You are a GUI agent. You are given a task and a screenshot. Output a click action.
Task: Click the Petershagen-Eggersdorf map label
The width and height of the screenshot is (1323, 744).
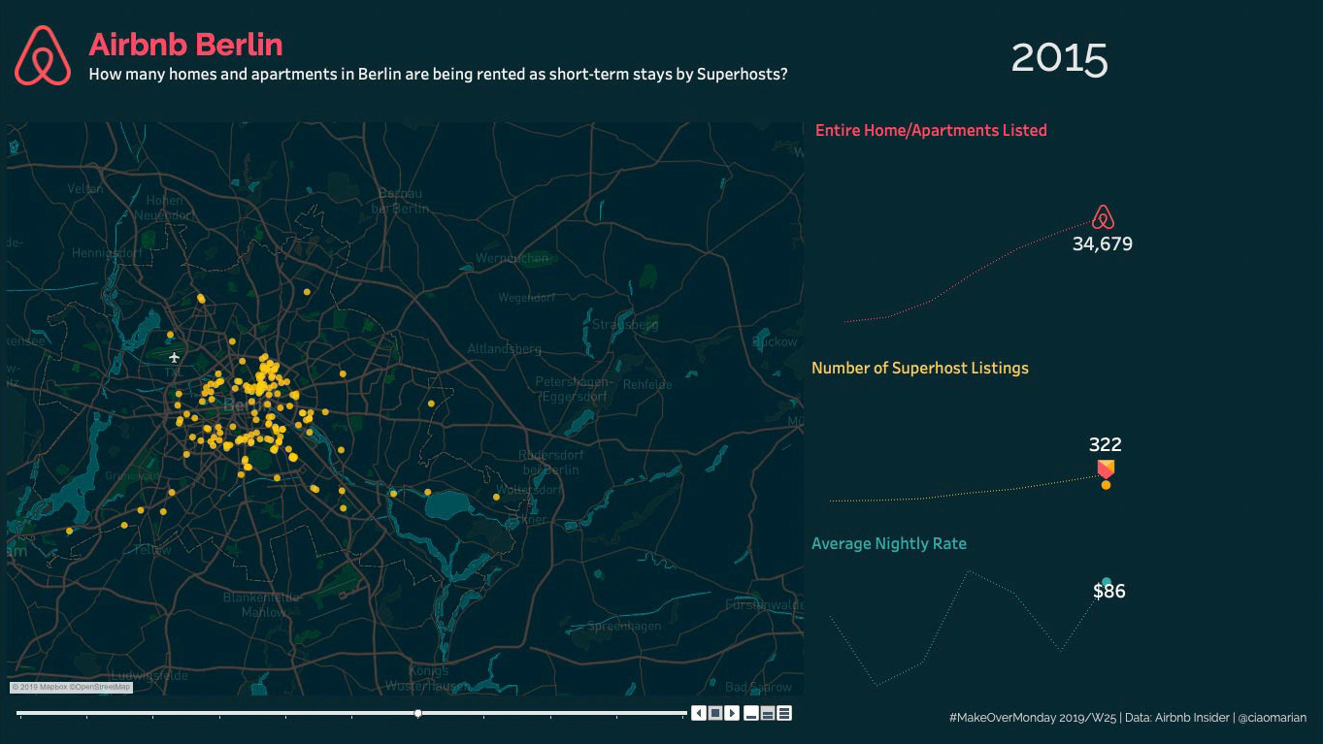[575, 389]
